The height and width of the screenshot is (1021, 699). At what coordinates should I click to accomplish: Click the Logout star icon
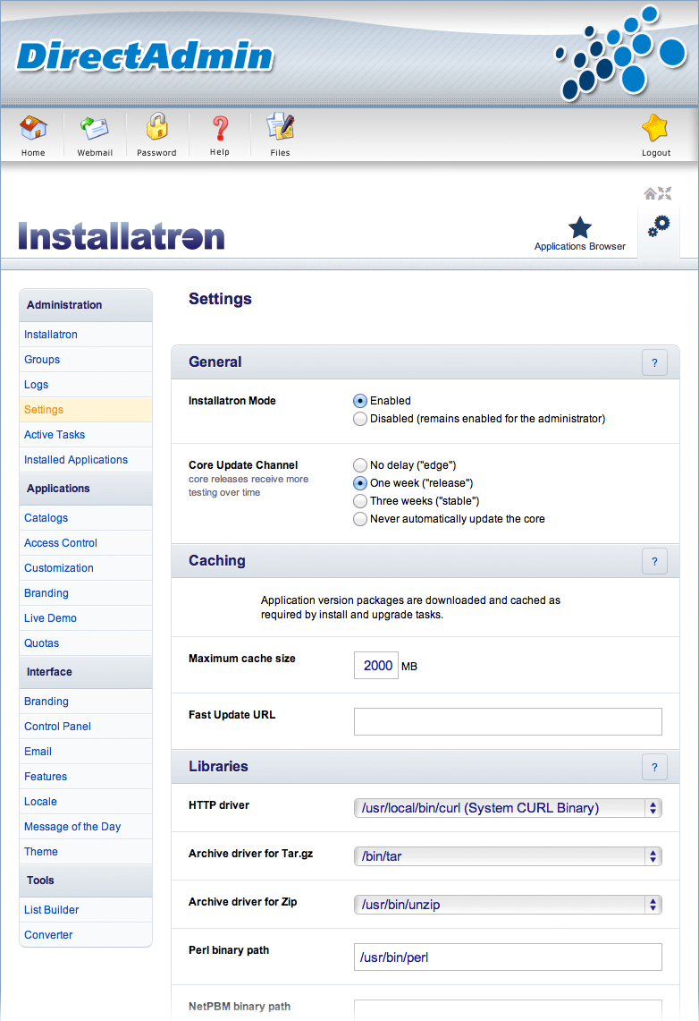655,128
